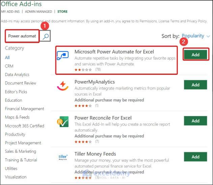The image size is (213, 185).
Task: Click the search magnifier icon
Action: (x=46, y=36)
